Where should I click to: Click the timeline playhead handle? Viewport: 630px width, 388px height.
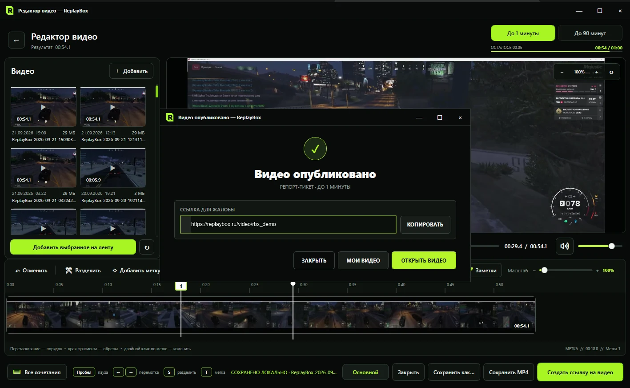pyautogui.click(x=293, y=283)
